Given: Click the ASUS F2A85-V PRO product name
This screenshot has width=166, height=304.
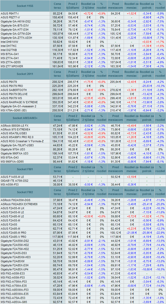Looking at the screenshot, I should pos(13,237).
